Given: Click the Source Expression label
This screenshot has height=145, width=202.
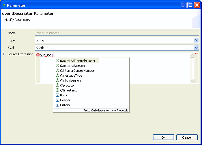Looking at the screenshot, I should (20, 54).
